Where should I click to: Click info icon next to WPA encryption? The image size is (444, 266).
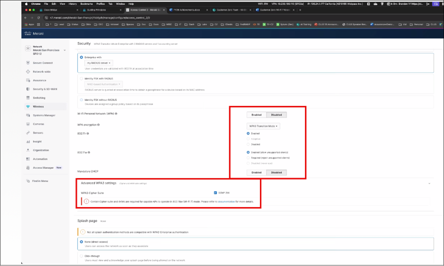[x=99, y=125]
